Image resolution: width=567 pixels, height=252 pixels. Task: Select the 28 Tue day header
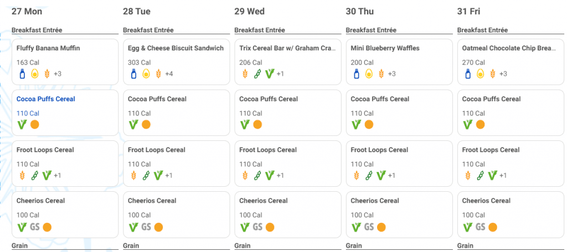pos(137,12)
